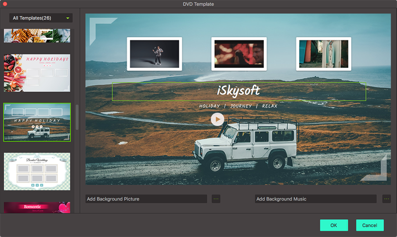Pick the Romantic template thumbnail
The width and height of the screenshot is (397, 237).
click(37, 208)
